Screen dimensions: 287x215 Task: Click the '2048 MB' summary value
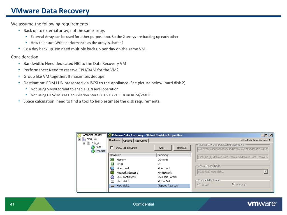click(x=163, y=160)
